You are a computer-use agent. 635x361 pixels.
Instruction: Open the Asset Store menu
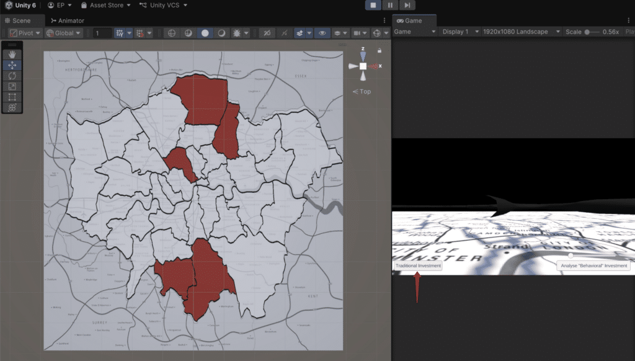[x=106, y=5]
